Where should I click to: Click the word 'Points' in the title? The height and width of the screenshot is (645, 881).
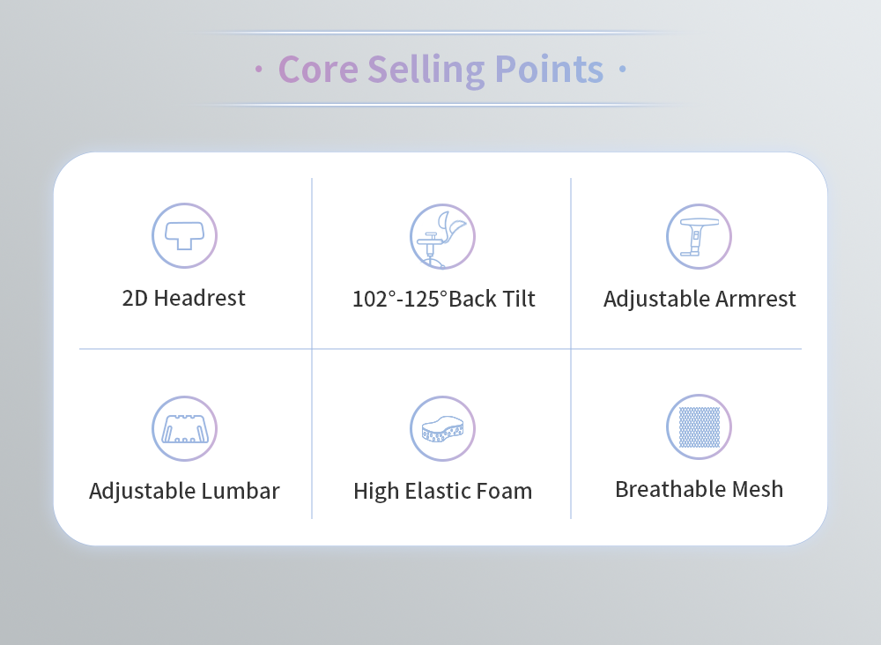(549, 70)
